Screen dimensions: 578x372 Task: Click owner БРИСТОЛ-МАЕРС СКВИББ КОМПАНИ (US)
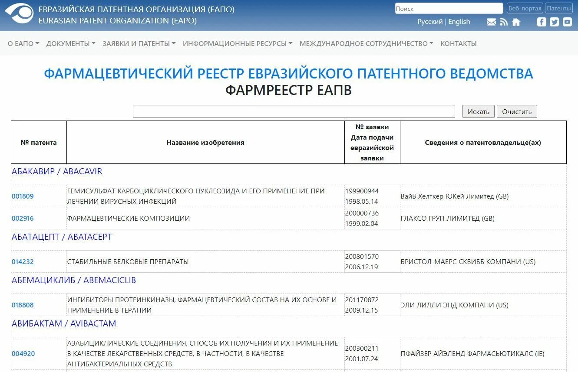pos(468,261)
